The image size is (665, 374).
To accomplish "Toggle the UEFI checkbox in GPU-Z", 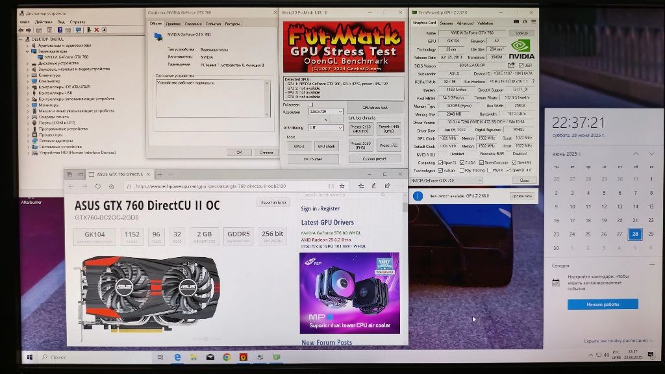I will click(x=521, y=66).
